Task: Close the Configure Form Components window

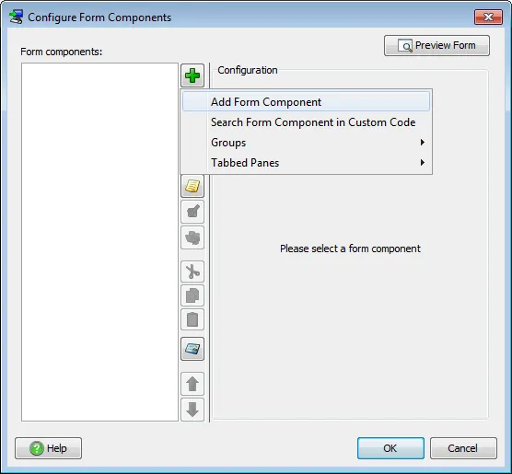Action: 488,17
